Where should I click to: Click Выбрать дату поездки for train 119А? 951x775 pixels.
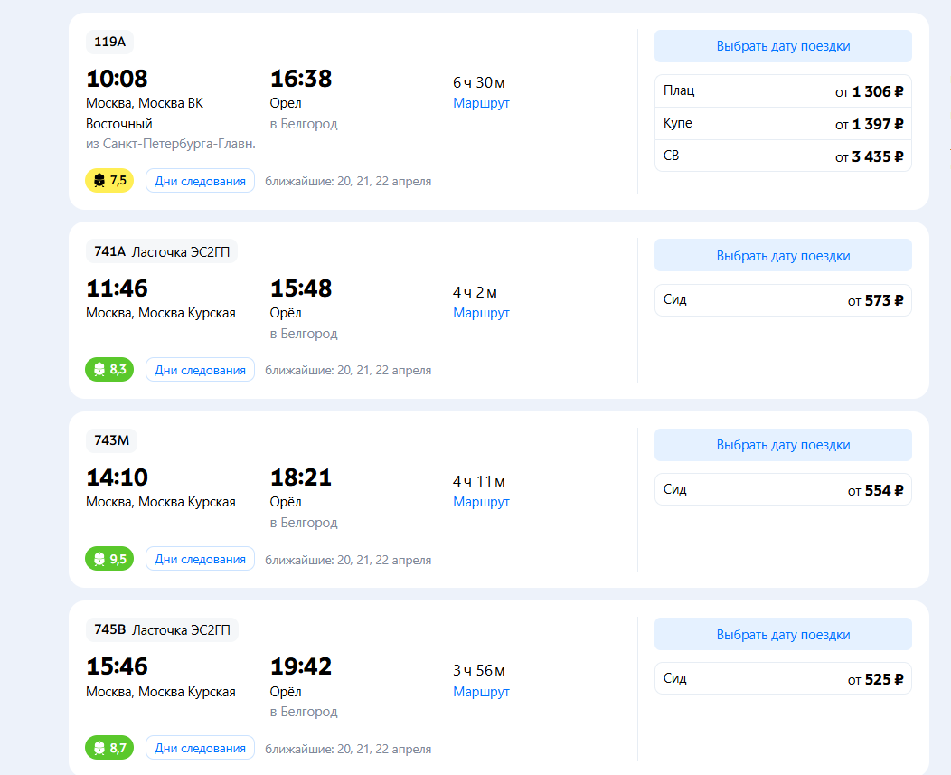783,46
